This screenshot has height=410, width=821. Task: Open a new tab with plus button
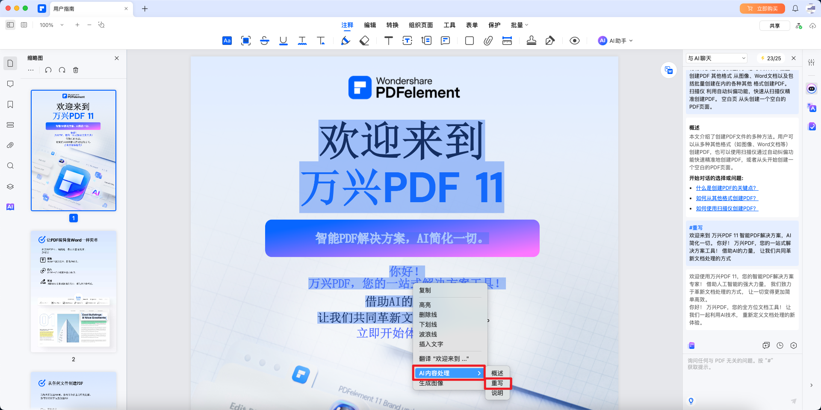[x=145, y=9]
